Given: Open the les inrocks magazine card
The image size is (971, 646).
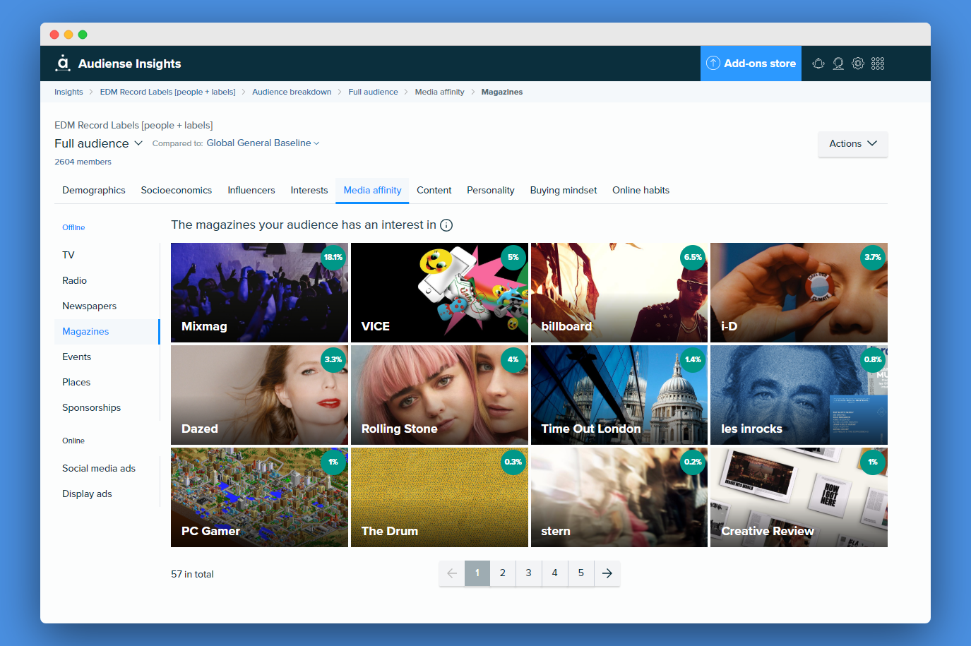Looking at the screenshot, I should pos(799,395).
